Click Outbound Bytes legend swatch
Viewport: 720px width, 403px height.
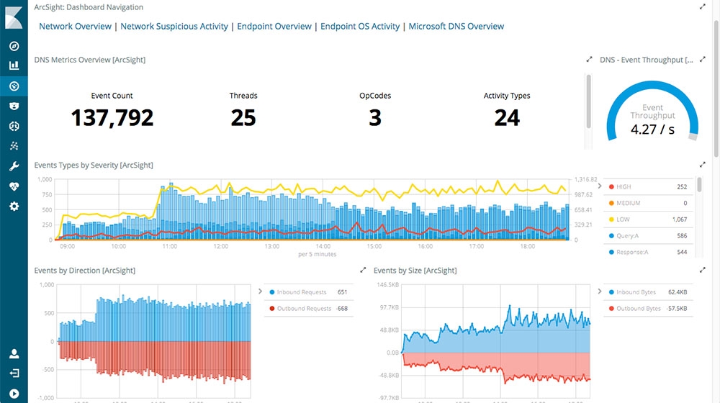click(x=611, y=309)
